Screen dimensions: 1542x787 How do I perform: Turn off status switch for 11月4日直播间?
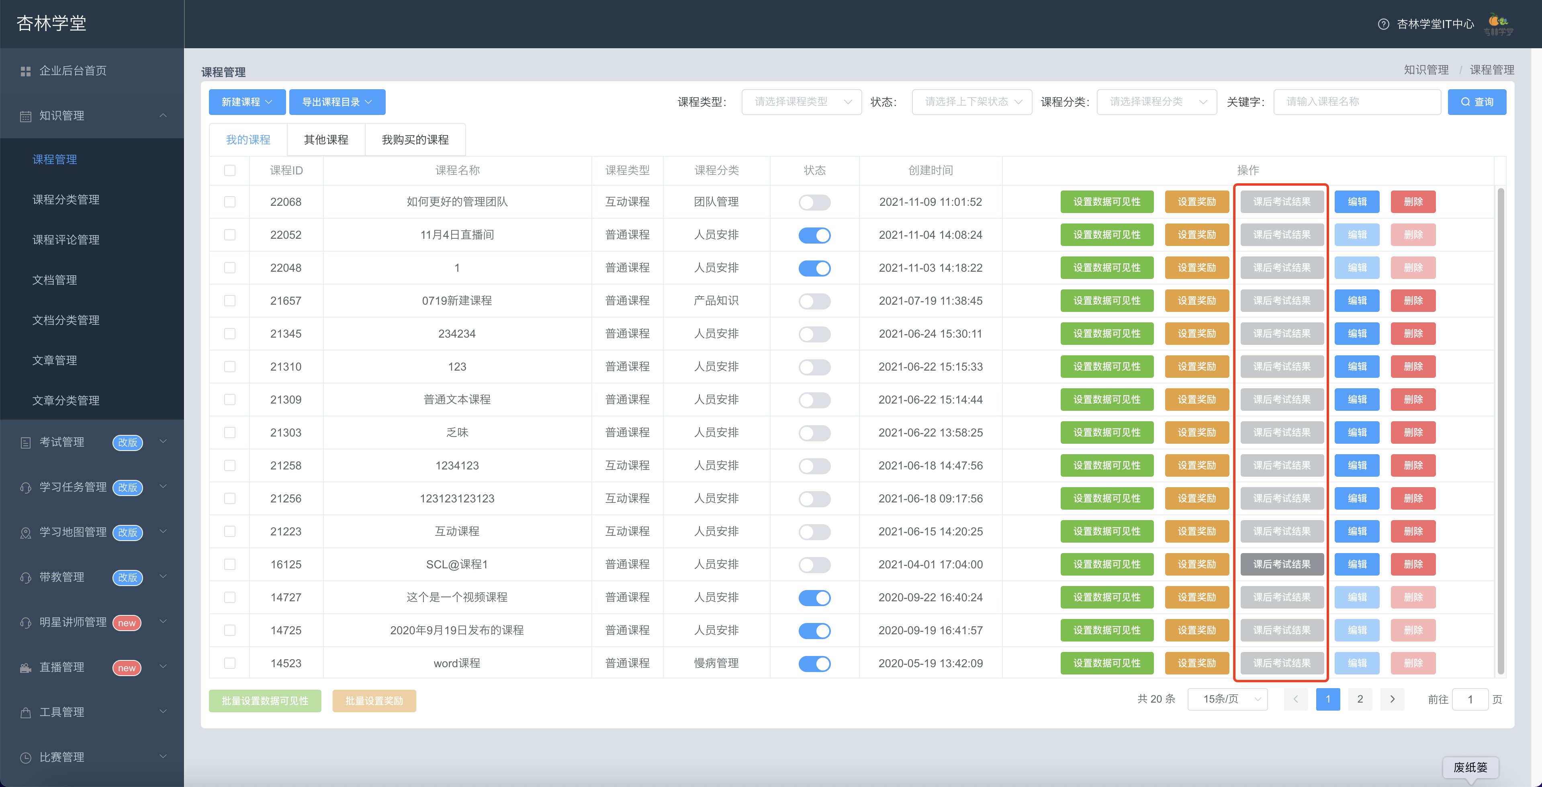(814, 236)
